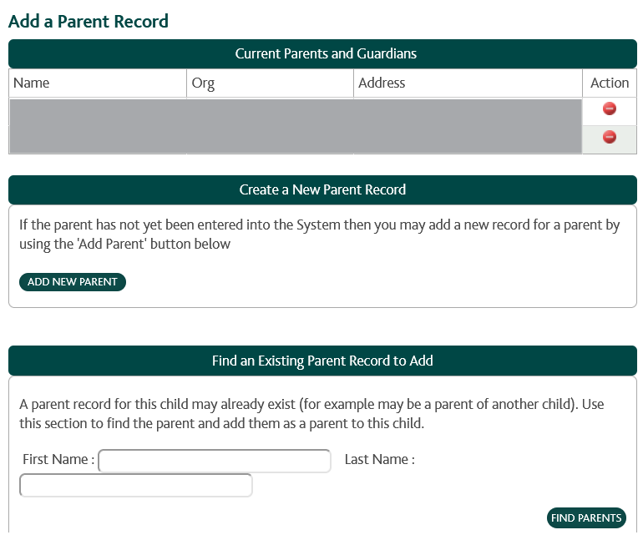
Task: Click the Add a Parent Record page title
Action: click(89, 22)
